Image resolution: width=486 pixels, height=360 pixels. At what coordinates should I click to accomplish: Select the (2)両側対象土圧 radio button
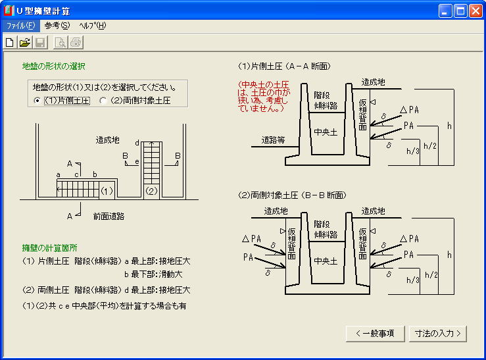103,101
